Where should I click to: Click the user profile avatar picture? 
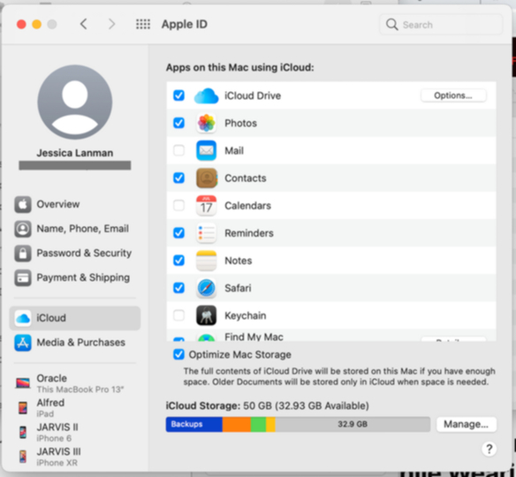pos(75,102)
